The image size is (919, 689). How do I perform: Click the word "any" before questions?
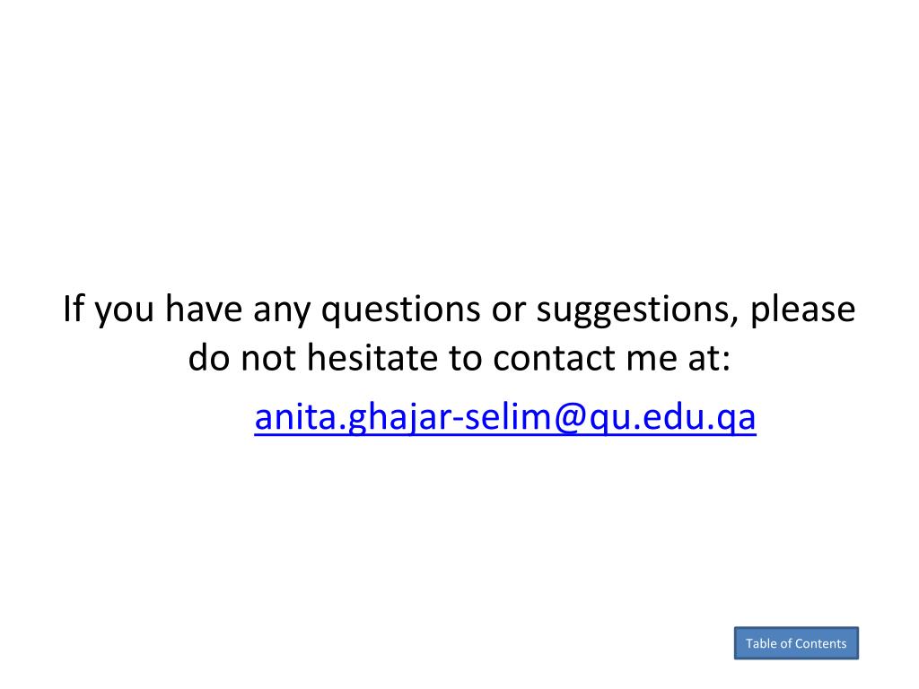tap(282, 312)
